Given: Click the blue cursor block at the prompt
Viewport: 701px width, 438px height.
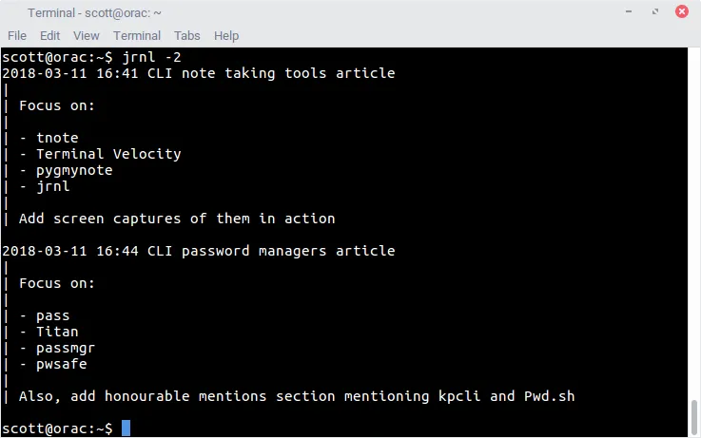Looking at the screenshot, I should click(126, 428).
